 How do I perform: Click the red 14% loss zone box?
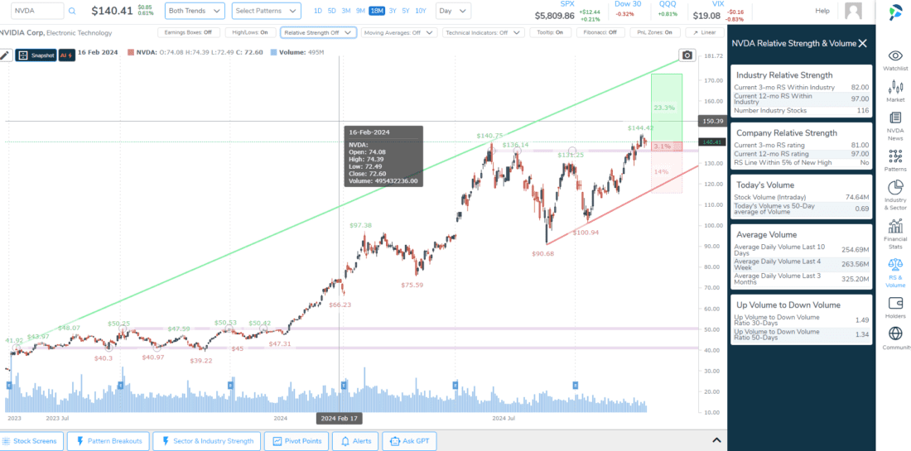[x=667, y=172]
